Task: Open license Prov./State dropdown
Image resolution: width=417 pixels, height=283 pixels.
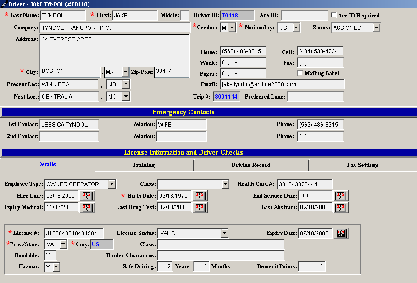Action: pyautogui.click(x=63, y=244)
